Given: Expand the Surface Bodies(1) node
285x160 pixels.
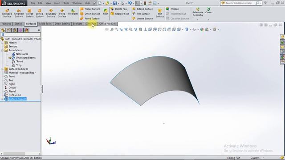Looking at the screenshot, I should click(x=2, y=69).
